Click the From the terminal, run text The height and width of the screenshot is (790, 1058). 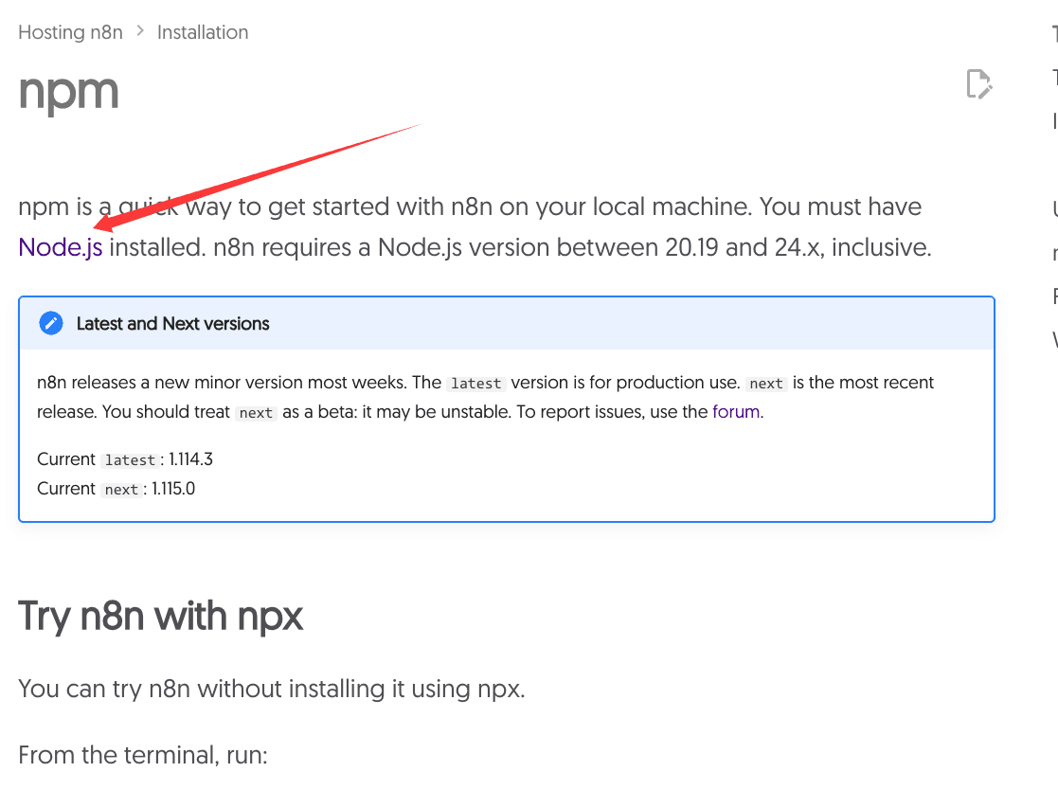pos(143,755)
